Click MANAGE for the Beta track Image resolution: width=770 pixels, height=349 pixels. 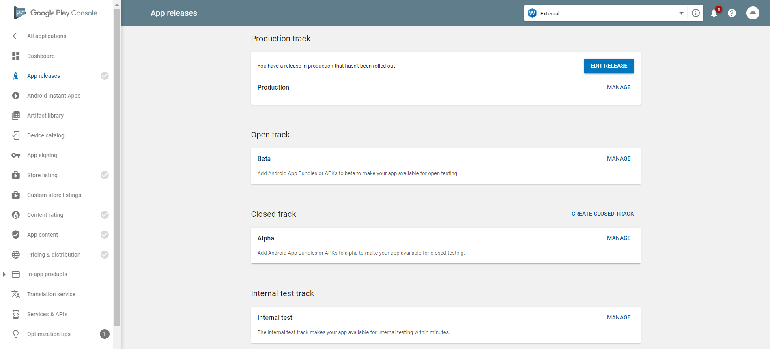coord(619,158)
